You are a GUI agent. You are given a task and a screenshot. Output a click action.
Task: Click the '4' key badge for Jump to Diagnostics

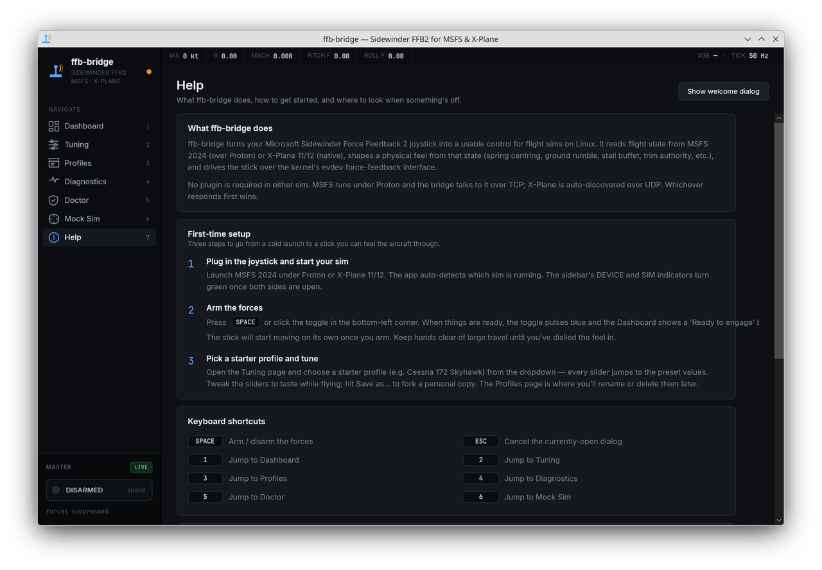click(481, 479)
